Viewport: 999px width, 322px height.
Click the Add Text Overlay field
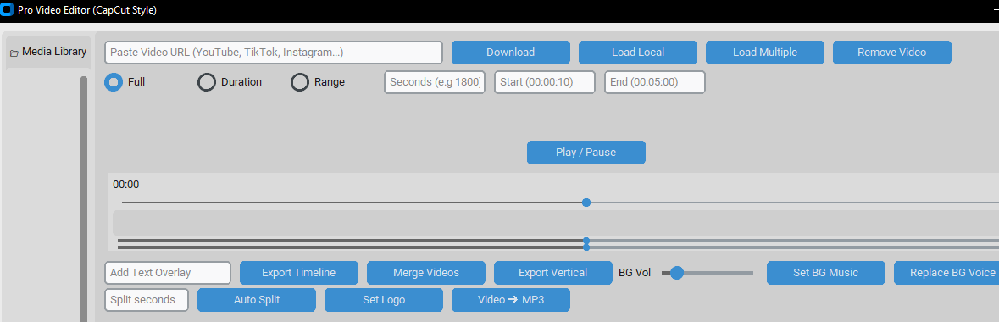[x=168, y=272]
